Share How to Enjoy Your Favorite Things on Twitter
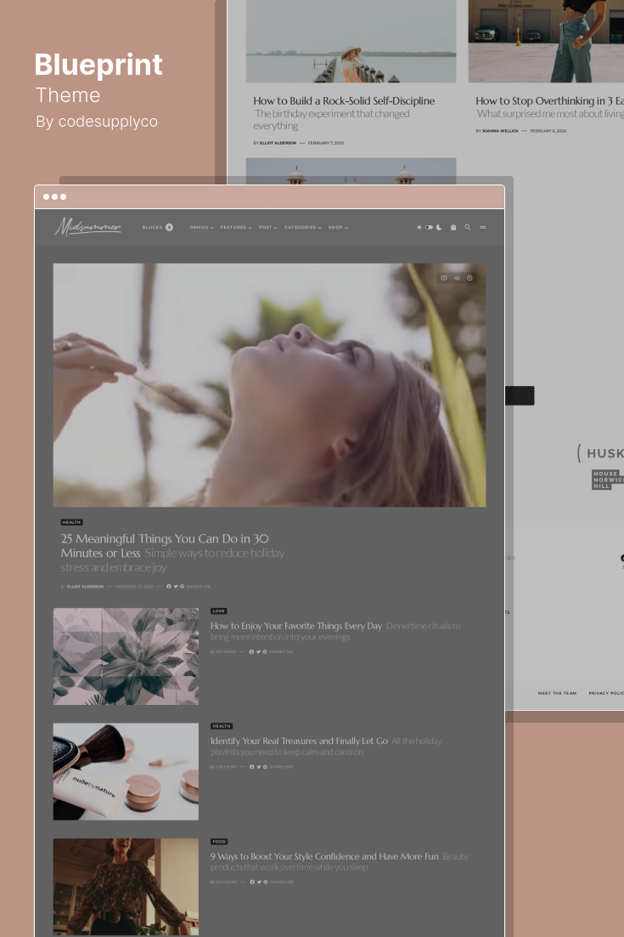The height and width of the screenshot is (937, 624). click(258, 652)
